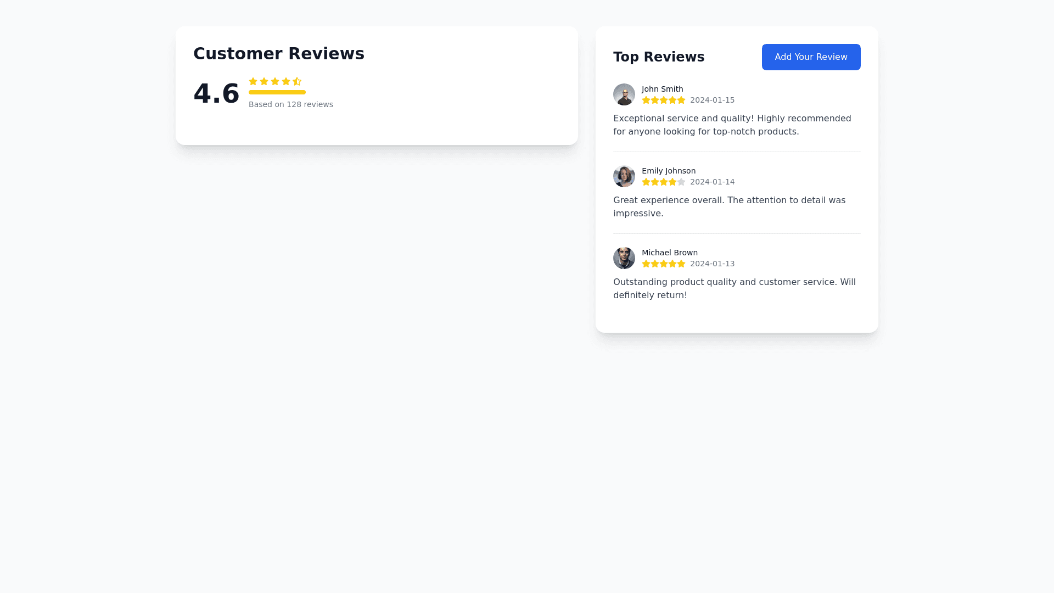Click the 4.6 average rating number
The height and width of the screenshot is (593, 1054).
216,93
